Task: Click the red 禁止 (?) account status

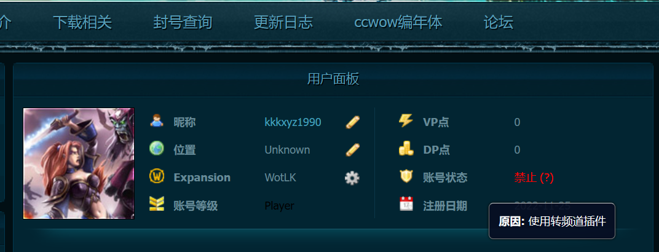Action: [534, 178]
